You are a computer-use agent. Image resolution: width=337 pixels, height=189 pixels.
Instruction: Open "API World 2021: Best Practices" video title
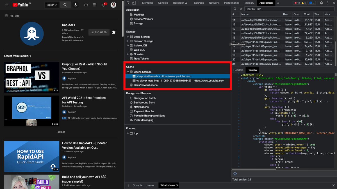[x=84, y=100]
